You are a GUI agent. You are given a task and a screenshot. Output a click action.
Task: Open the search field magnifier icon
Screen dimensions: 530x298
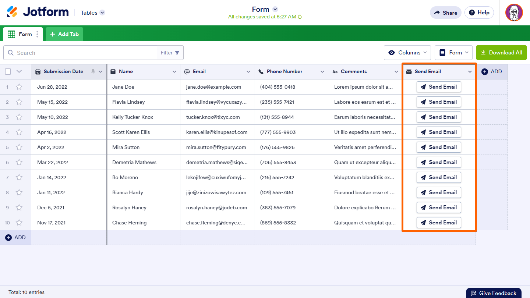[x=11, y=53]
